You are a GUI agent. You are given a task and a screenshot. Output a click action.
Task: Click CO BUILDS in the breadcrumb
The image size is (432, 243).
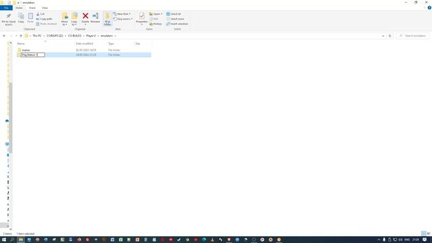click(75, 36)
